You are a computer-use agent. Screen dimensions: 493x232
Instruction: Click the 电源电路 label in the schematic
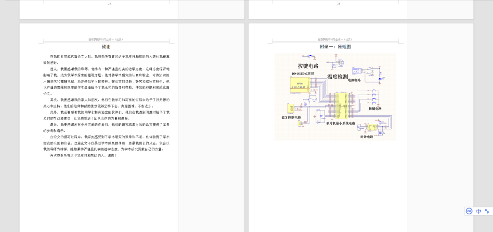(354, 80)
